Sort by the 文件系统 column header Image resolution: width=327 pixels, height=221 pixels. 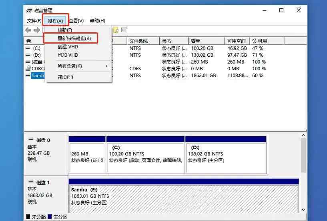[138, 41]
